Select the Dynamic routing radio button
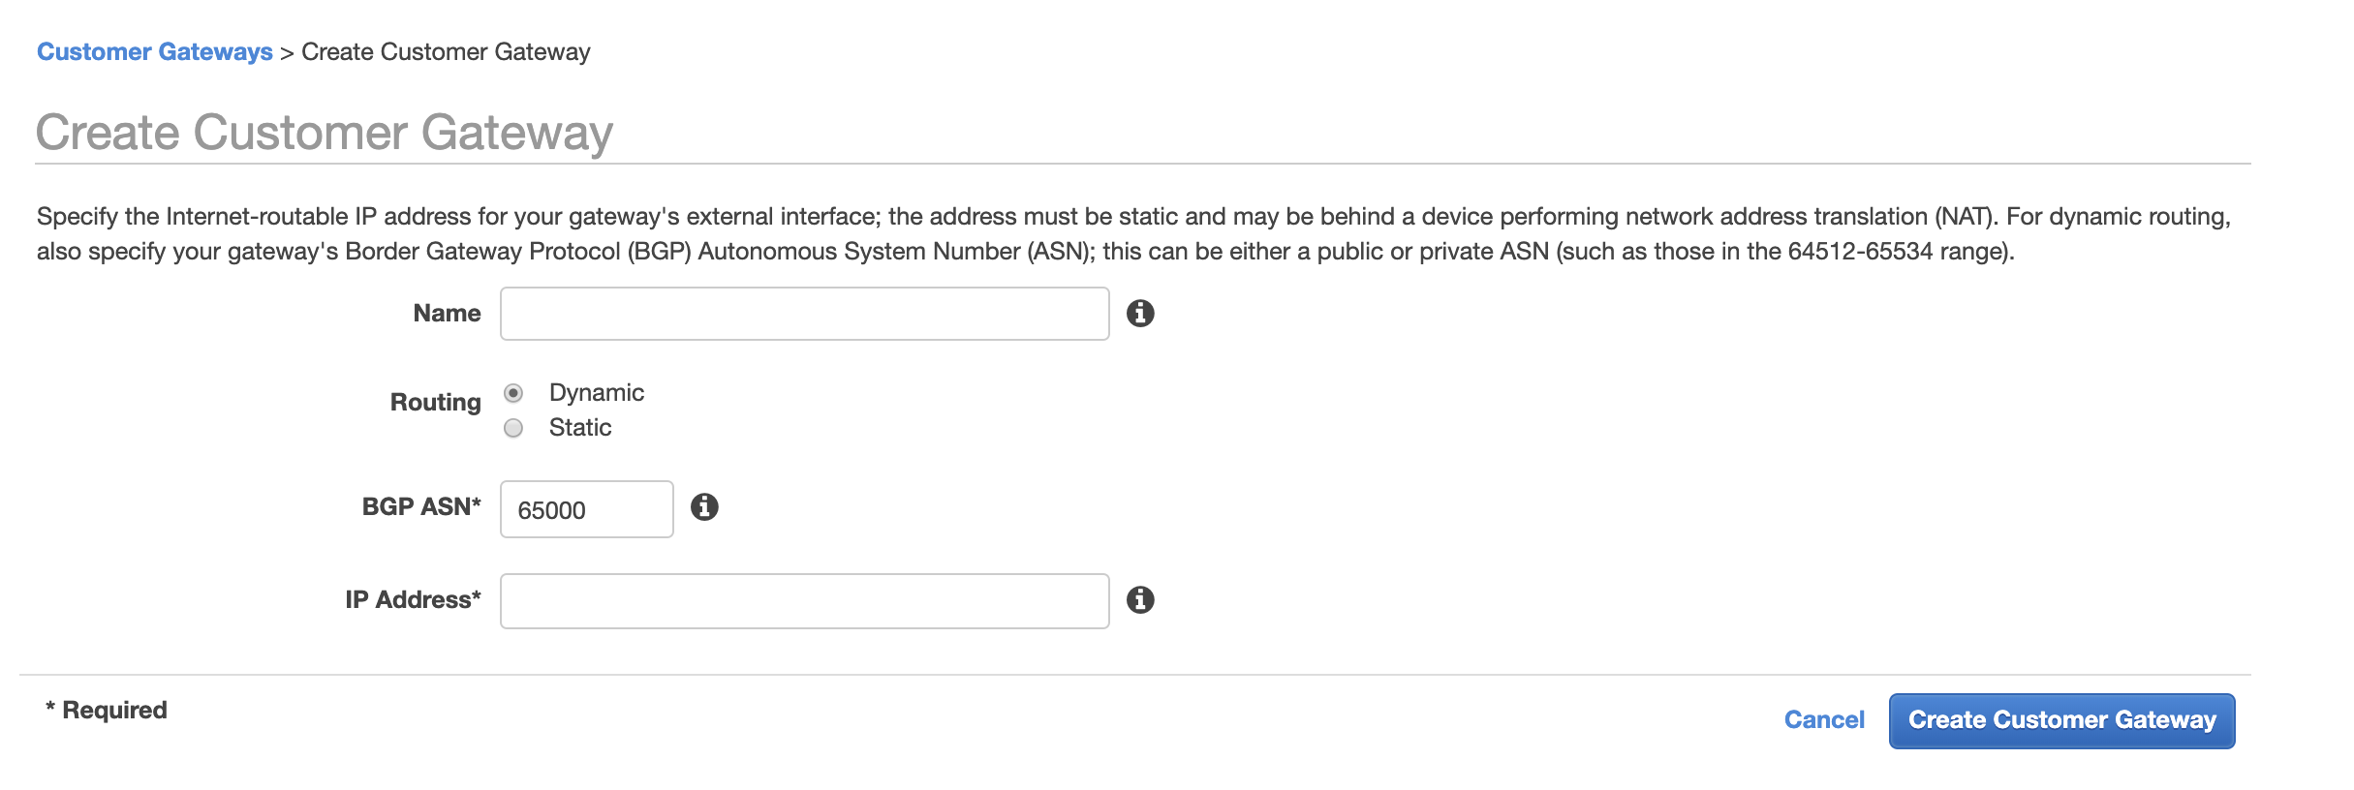This screenshot has height=790, width=2354. pyautogui.click(x=513, y=393)
